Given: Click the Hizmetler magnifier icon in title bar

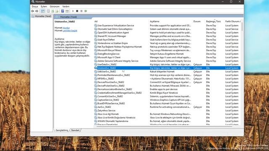Looking at the screenshot, I should (x=33, y=2).
